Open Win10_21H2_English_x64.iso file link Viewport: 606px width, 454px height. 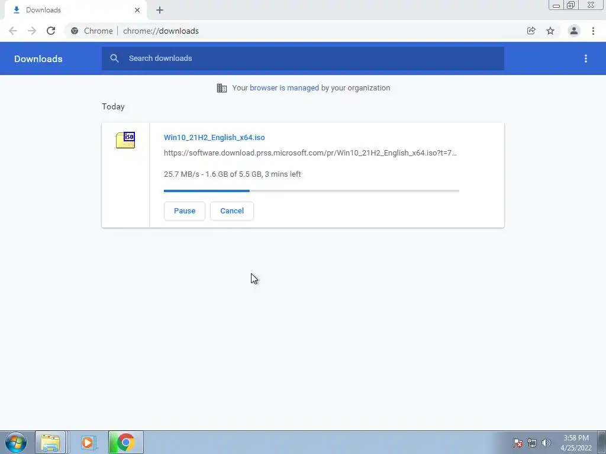pos(214,137)
